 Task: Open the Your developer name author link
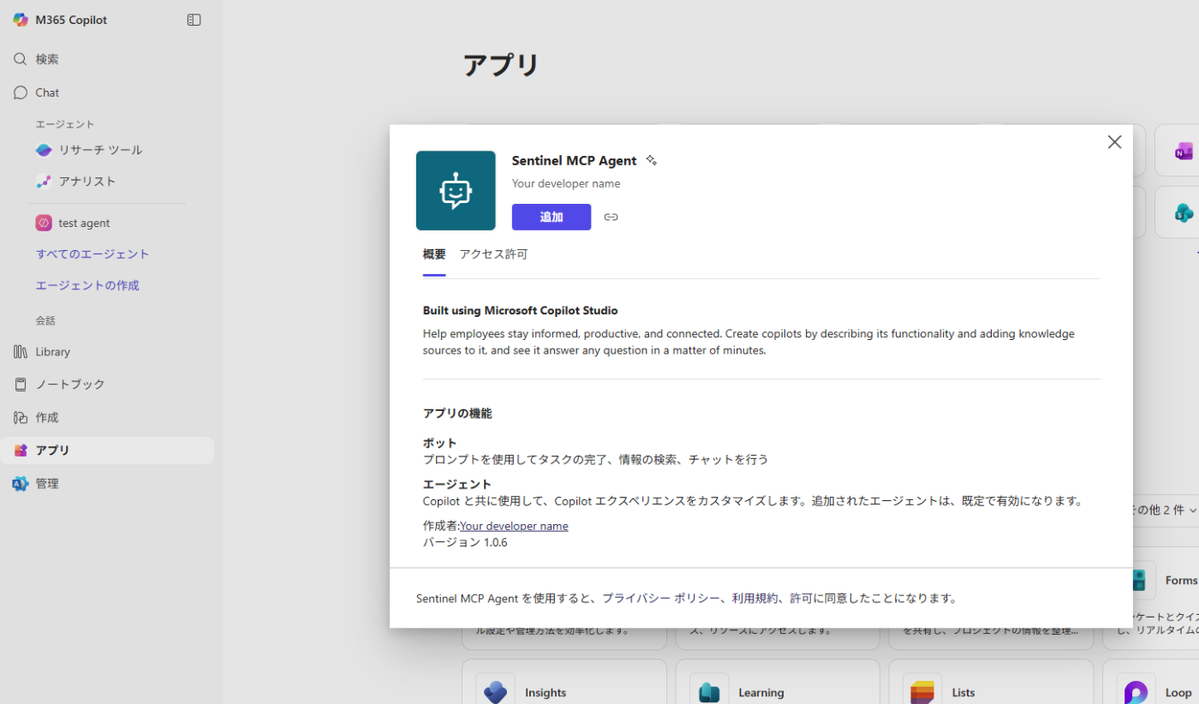click(x=514, y=526)
